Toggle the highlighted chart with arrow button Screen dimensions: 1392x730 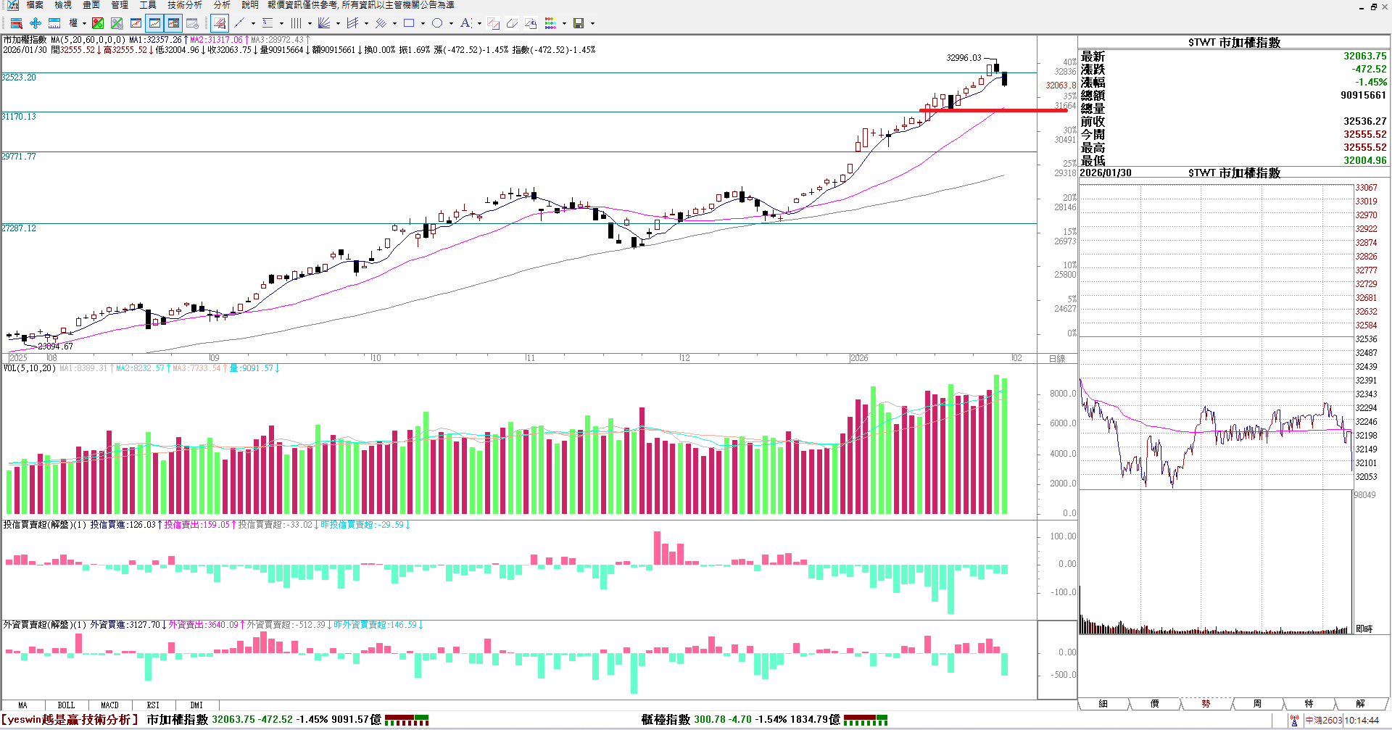[x=173, y=23]
